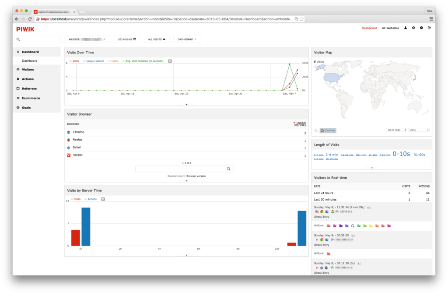Open the Referrers menu in the sidebar

click(x=37, y=89)
